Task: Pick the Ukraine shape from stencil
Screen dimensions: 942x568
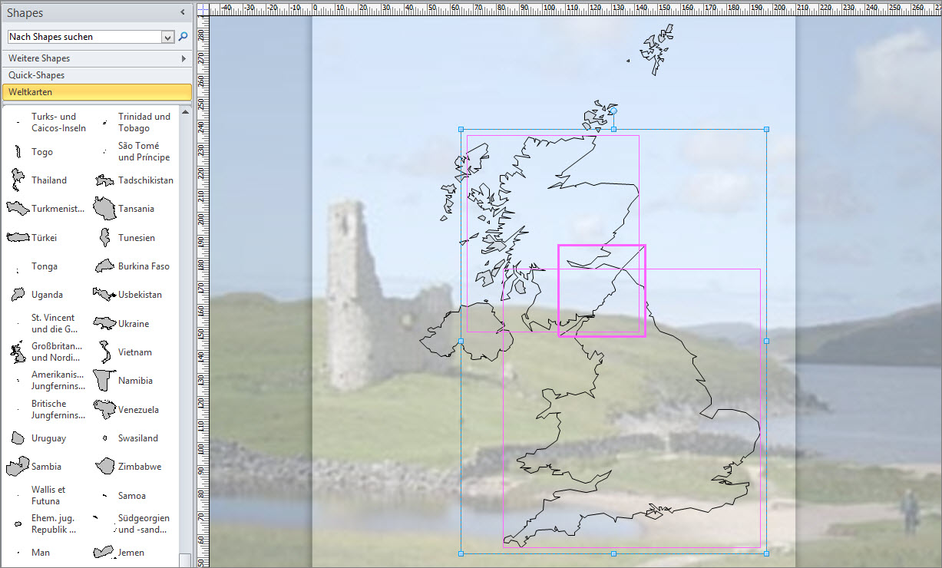Action: (104, 323)
